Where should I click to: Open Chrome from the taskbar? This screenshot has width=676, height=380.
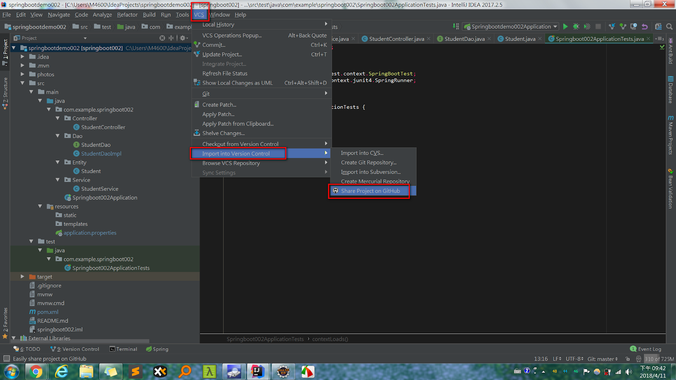tap(36, 372)
